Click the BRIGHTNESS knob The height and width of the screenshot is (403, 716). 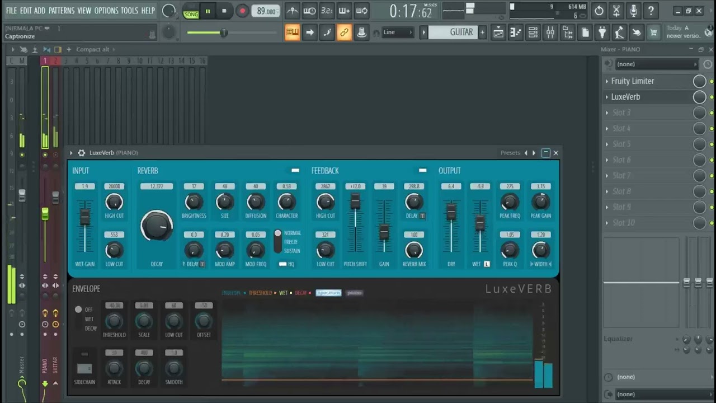(194, 201)
